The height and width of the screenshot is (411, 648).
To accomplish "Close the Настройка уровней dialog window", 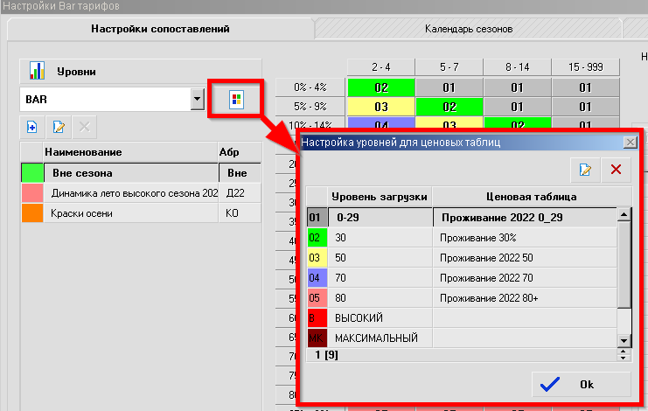I will point(629,142).
